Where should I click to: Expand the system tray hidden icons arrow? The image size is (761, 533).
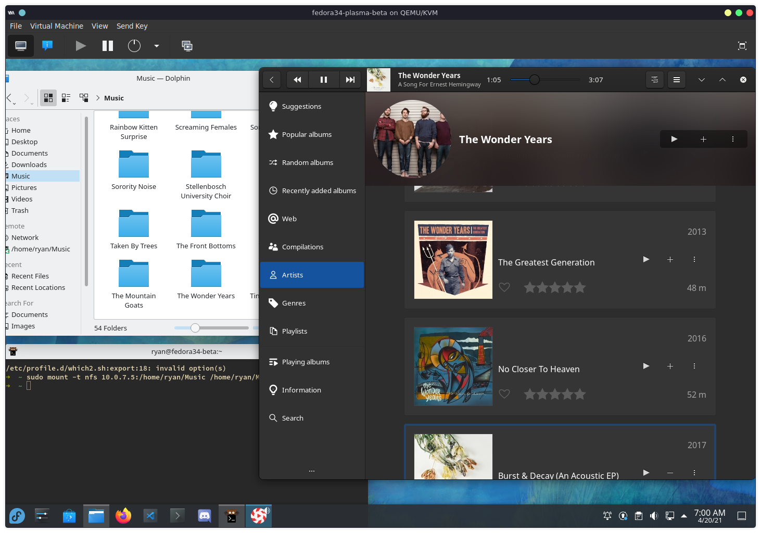point(684,516)
